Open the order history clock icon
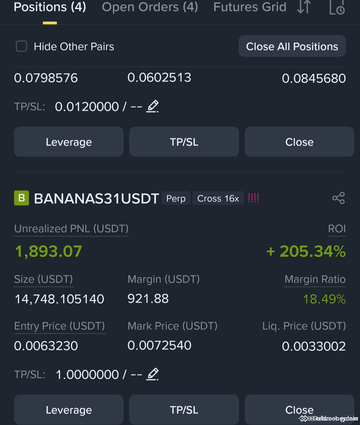This screenshot has width=360, height=425. (337, 8)
